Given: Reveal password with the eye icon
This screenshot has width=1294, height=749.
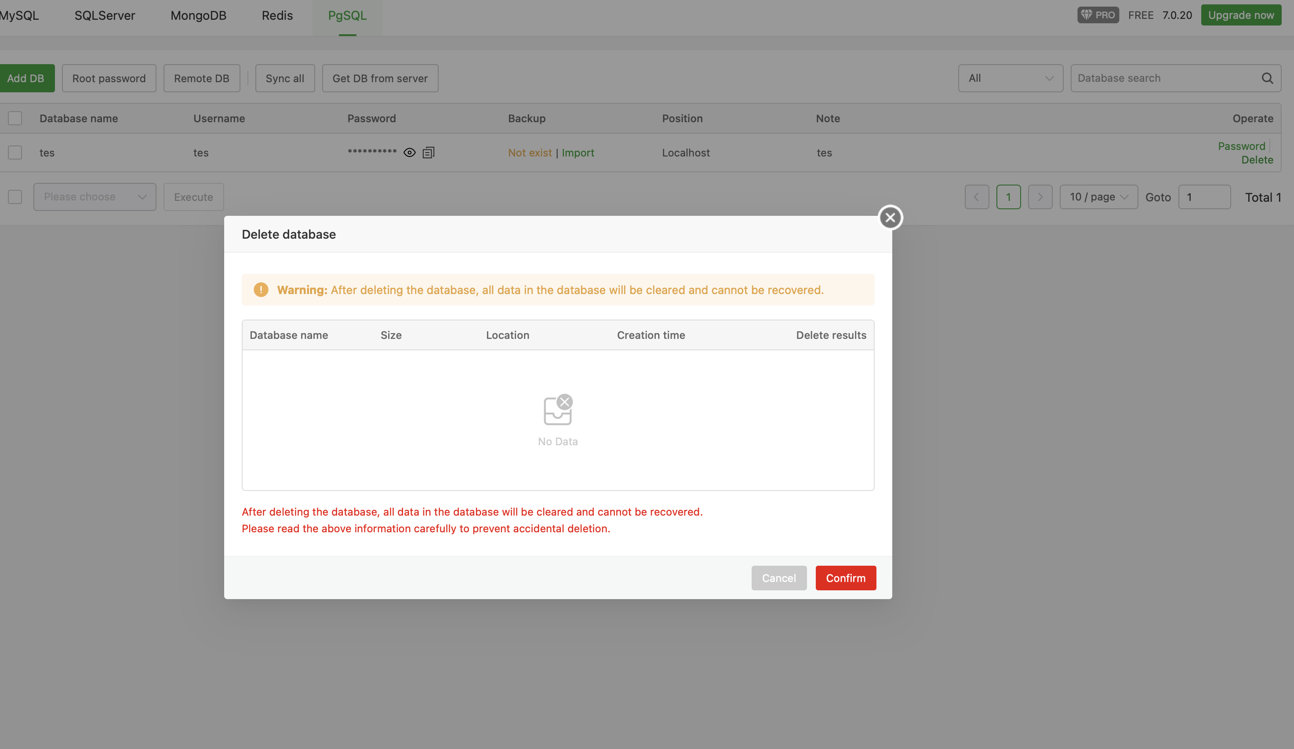Looking at the screenshot, I should tap(409, 153).
